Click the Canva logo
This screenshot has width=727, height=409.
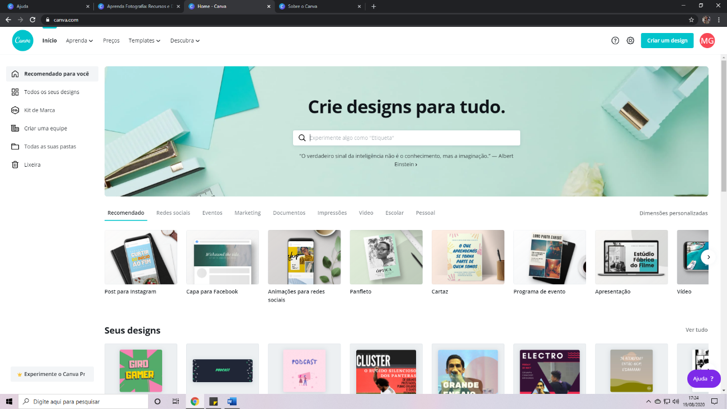coord(23,40)
